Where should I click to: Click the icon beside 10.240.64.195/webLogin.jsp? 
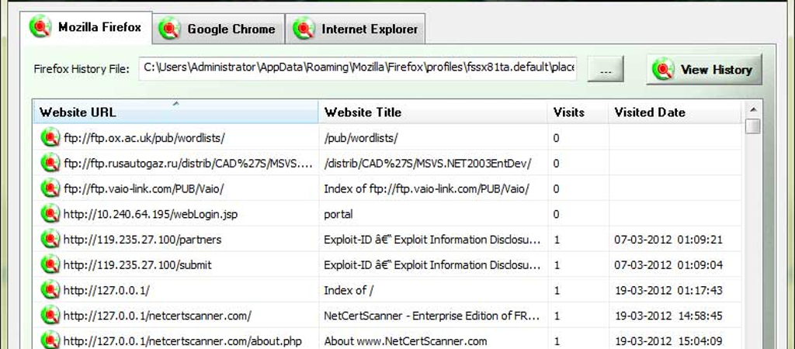[50, 213]
